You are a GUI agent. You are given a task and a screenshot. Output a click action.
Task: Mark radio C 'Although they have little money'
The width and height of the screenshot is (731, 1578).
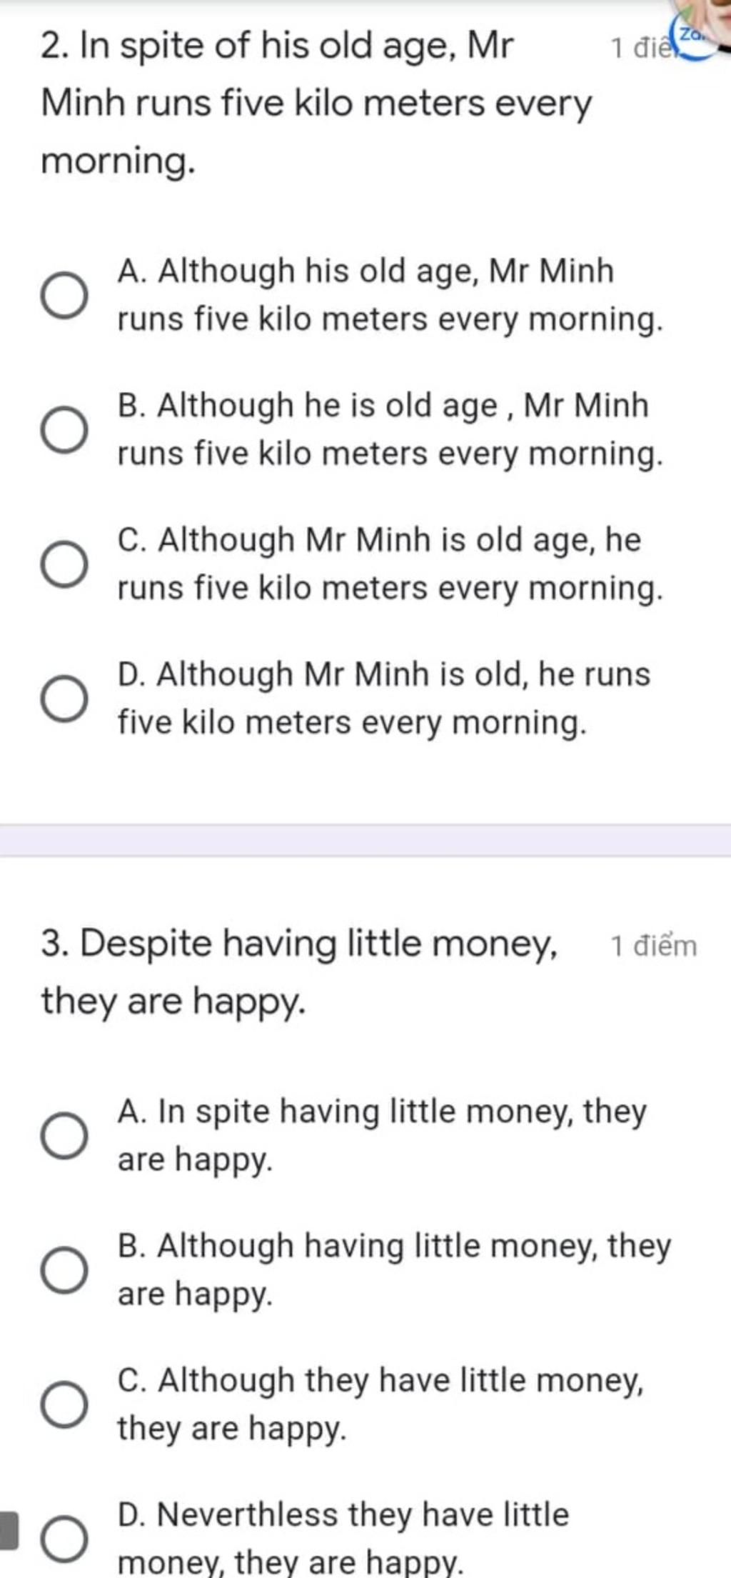[x=64, y=1404]
